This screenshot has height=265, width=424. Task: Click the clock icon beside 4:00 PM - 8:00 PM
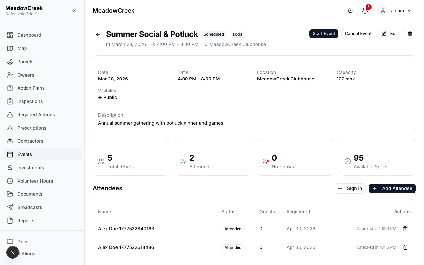pyautogui.click(x=153, y=44)
